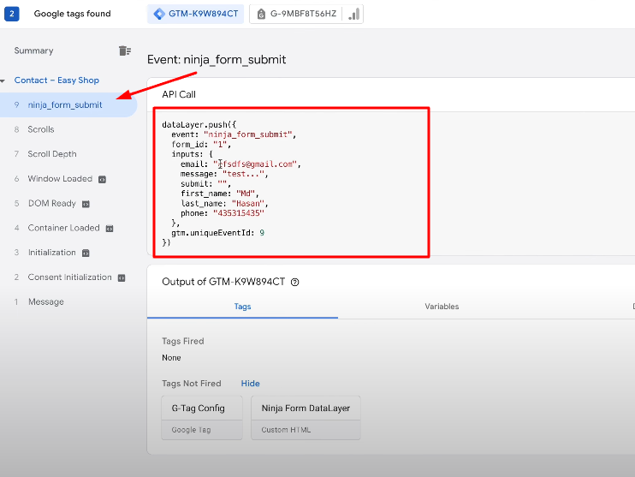
Task: Open the Ninja Form DataLayer tag card
Action: coord(306,418)
